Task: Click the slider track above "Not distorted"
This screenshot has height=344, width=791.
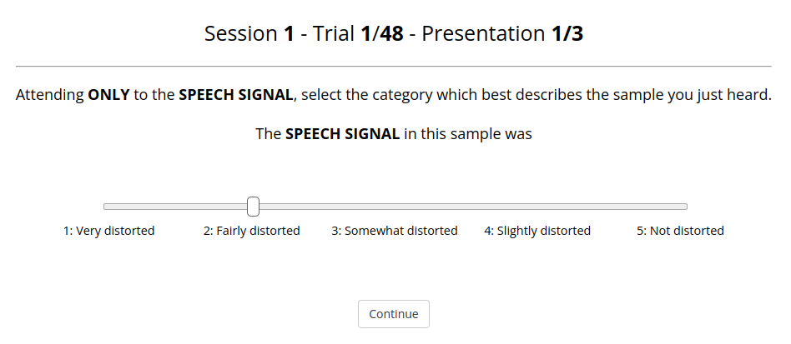Action: (x=680, y=207)
